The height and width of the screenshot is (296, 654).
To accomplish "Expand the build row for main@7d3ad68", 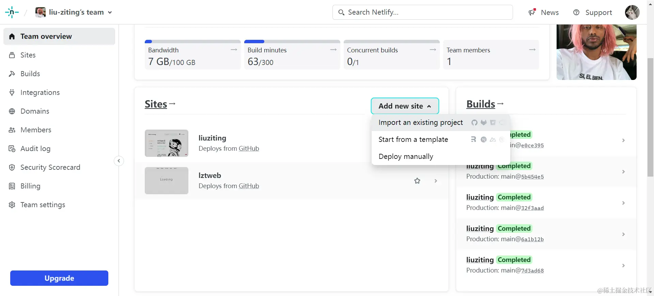I will point(623,265).
